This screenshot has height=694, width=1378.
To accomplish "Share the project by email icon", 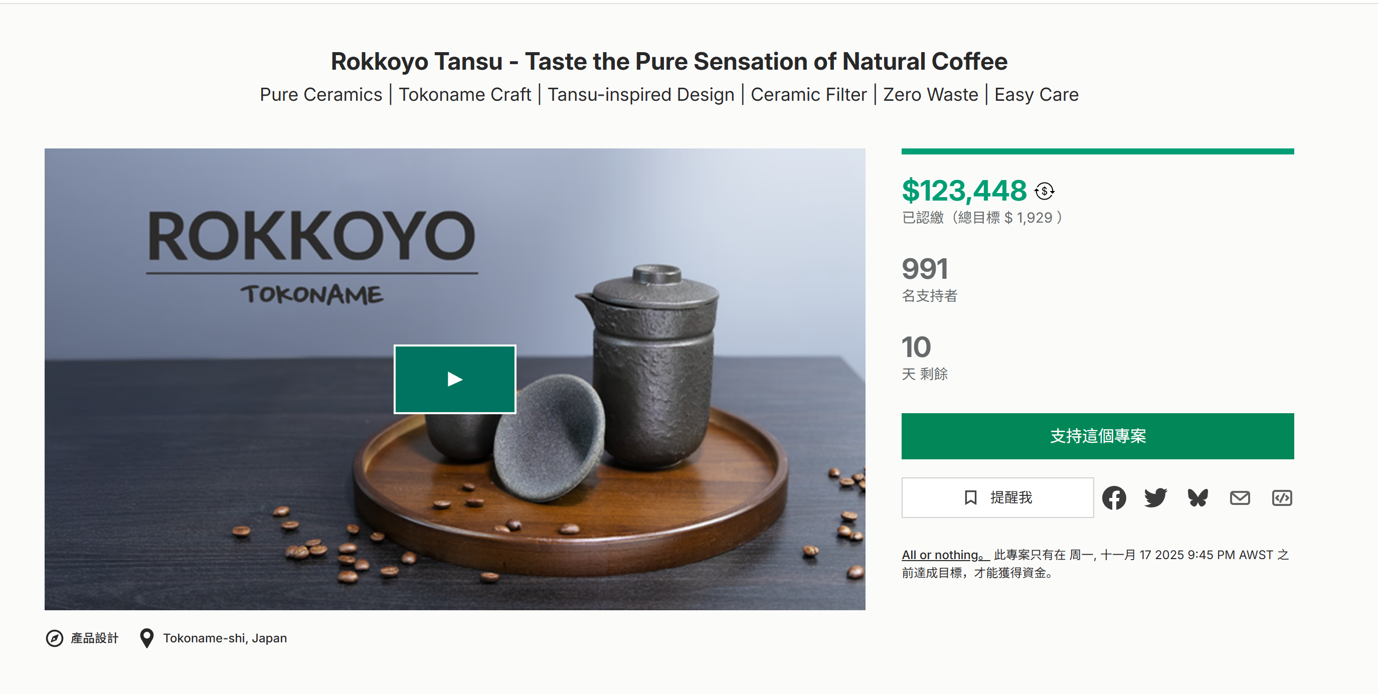I will pos(1240,497).
